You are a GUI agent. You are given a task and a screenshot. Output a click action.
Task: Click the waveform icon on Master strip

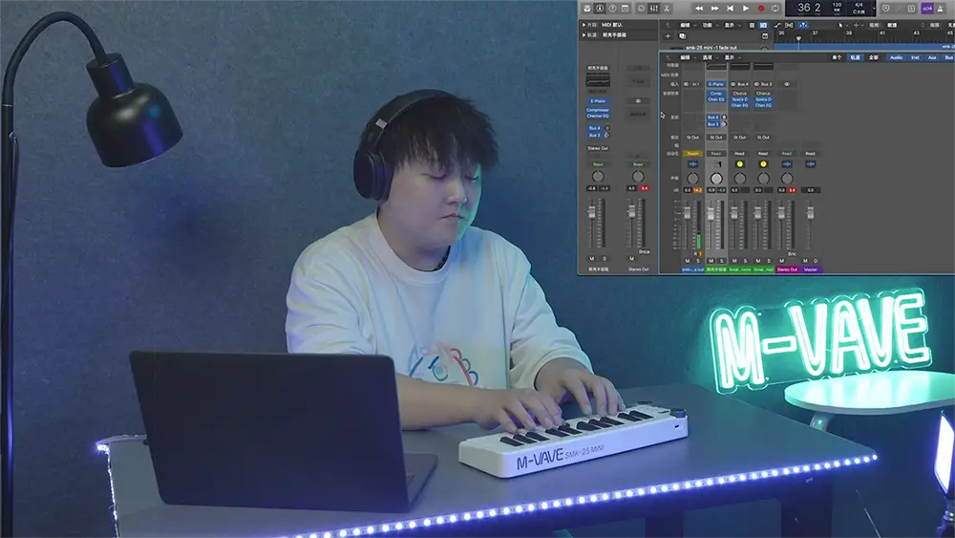[810, 164]
